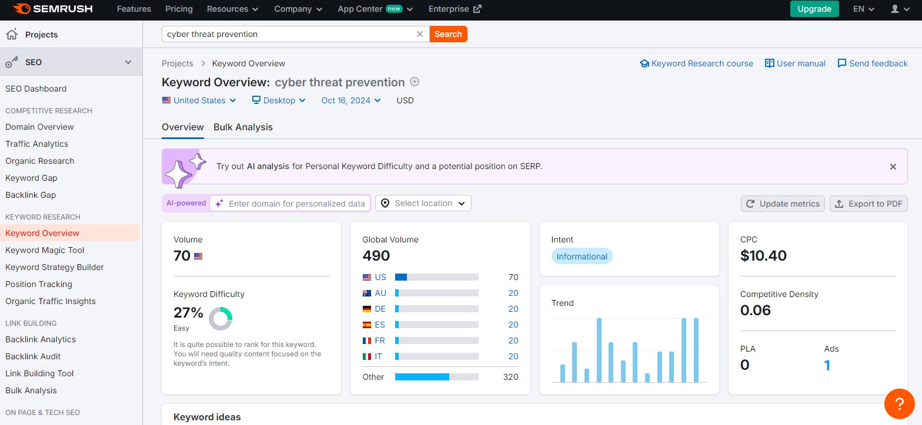Open Organic Research in sidebar
The width and height of the screenshot is (922, 425).
point(40,161)
